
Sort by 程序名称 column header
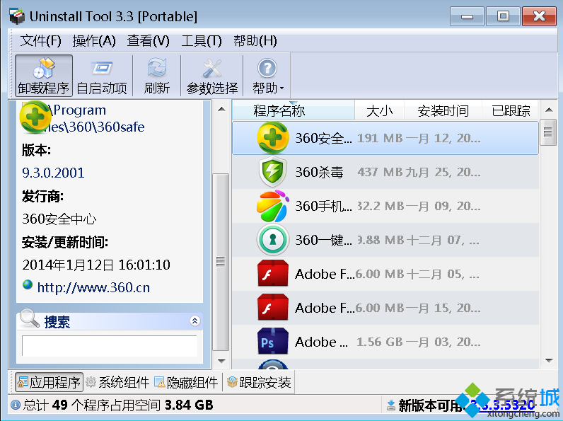(x=294, y=110)
